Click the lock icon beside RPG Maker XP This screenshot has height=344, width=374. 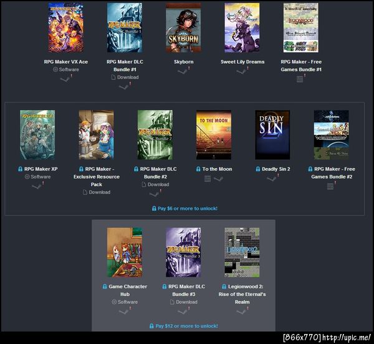point(21,169)
